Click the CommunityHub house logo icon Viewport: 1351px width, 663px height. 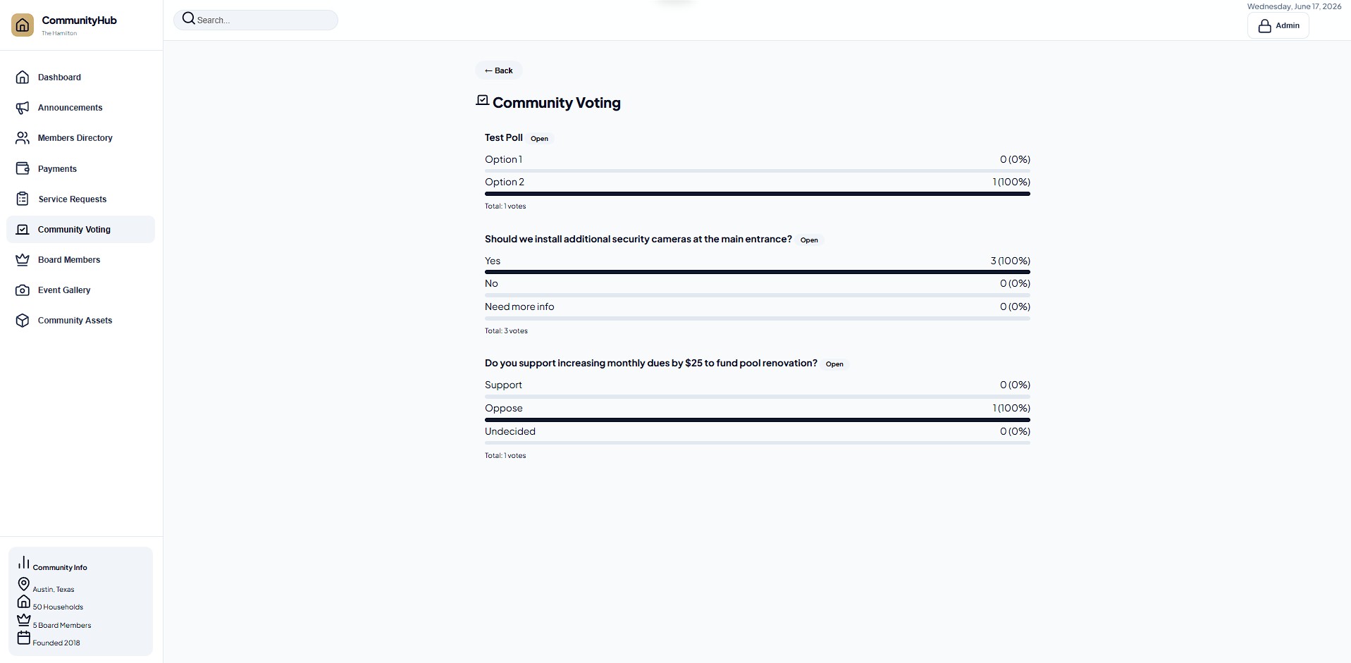(x=23, y=25)
